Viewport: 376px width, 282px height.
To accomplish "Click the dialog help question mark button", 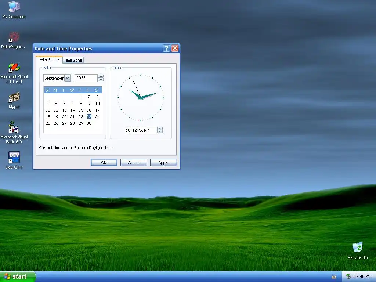I will [166, 48].
